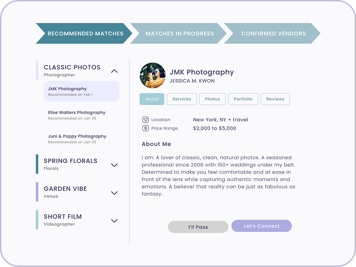Click the Let's Connect button
This screenshot has width=356, height=267.
click(261, 226)
